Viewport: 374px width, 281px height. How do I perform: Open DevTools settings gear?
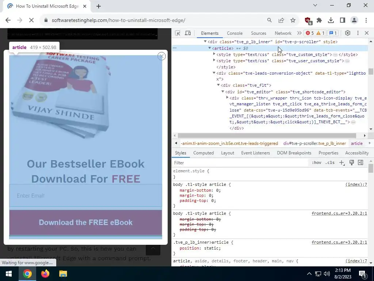point(348,33)
